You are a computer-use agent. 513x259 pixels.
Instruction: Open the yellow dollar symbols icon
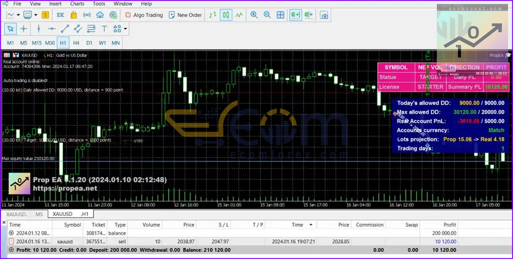(x=45, y=15)
